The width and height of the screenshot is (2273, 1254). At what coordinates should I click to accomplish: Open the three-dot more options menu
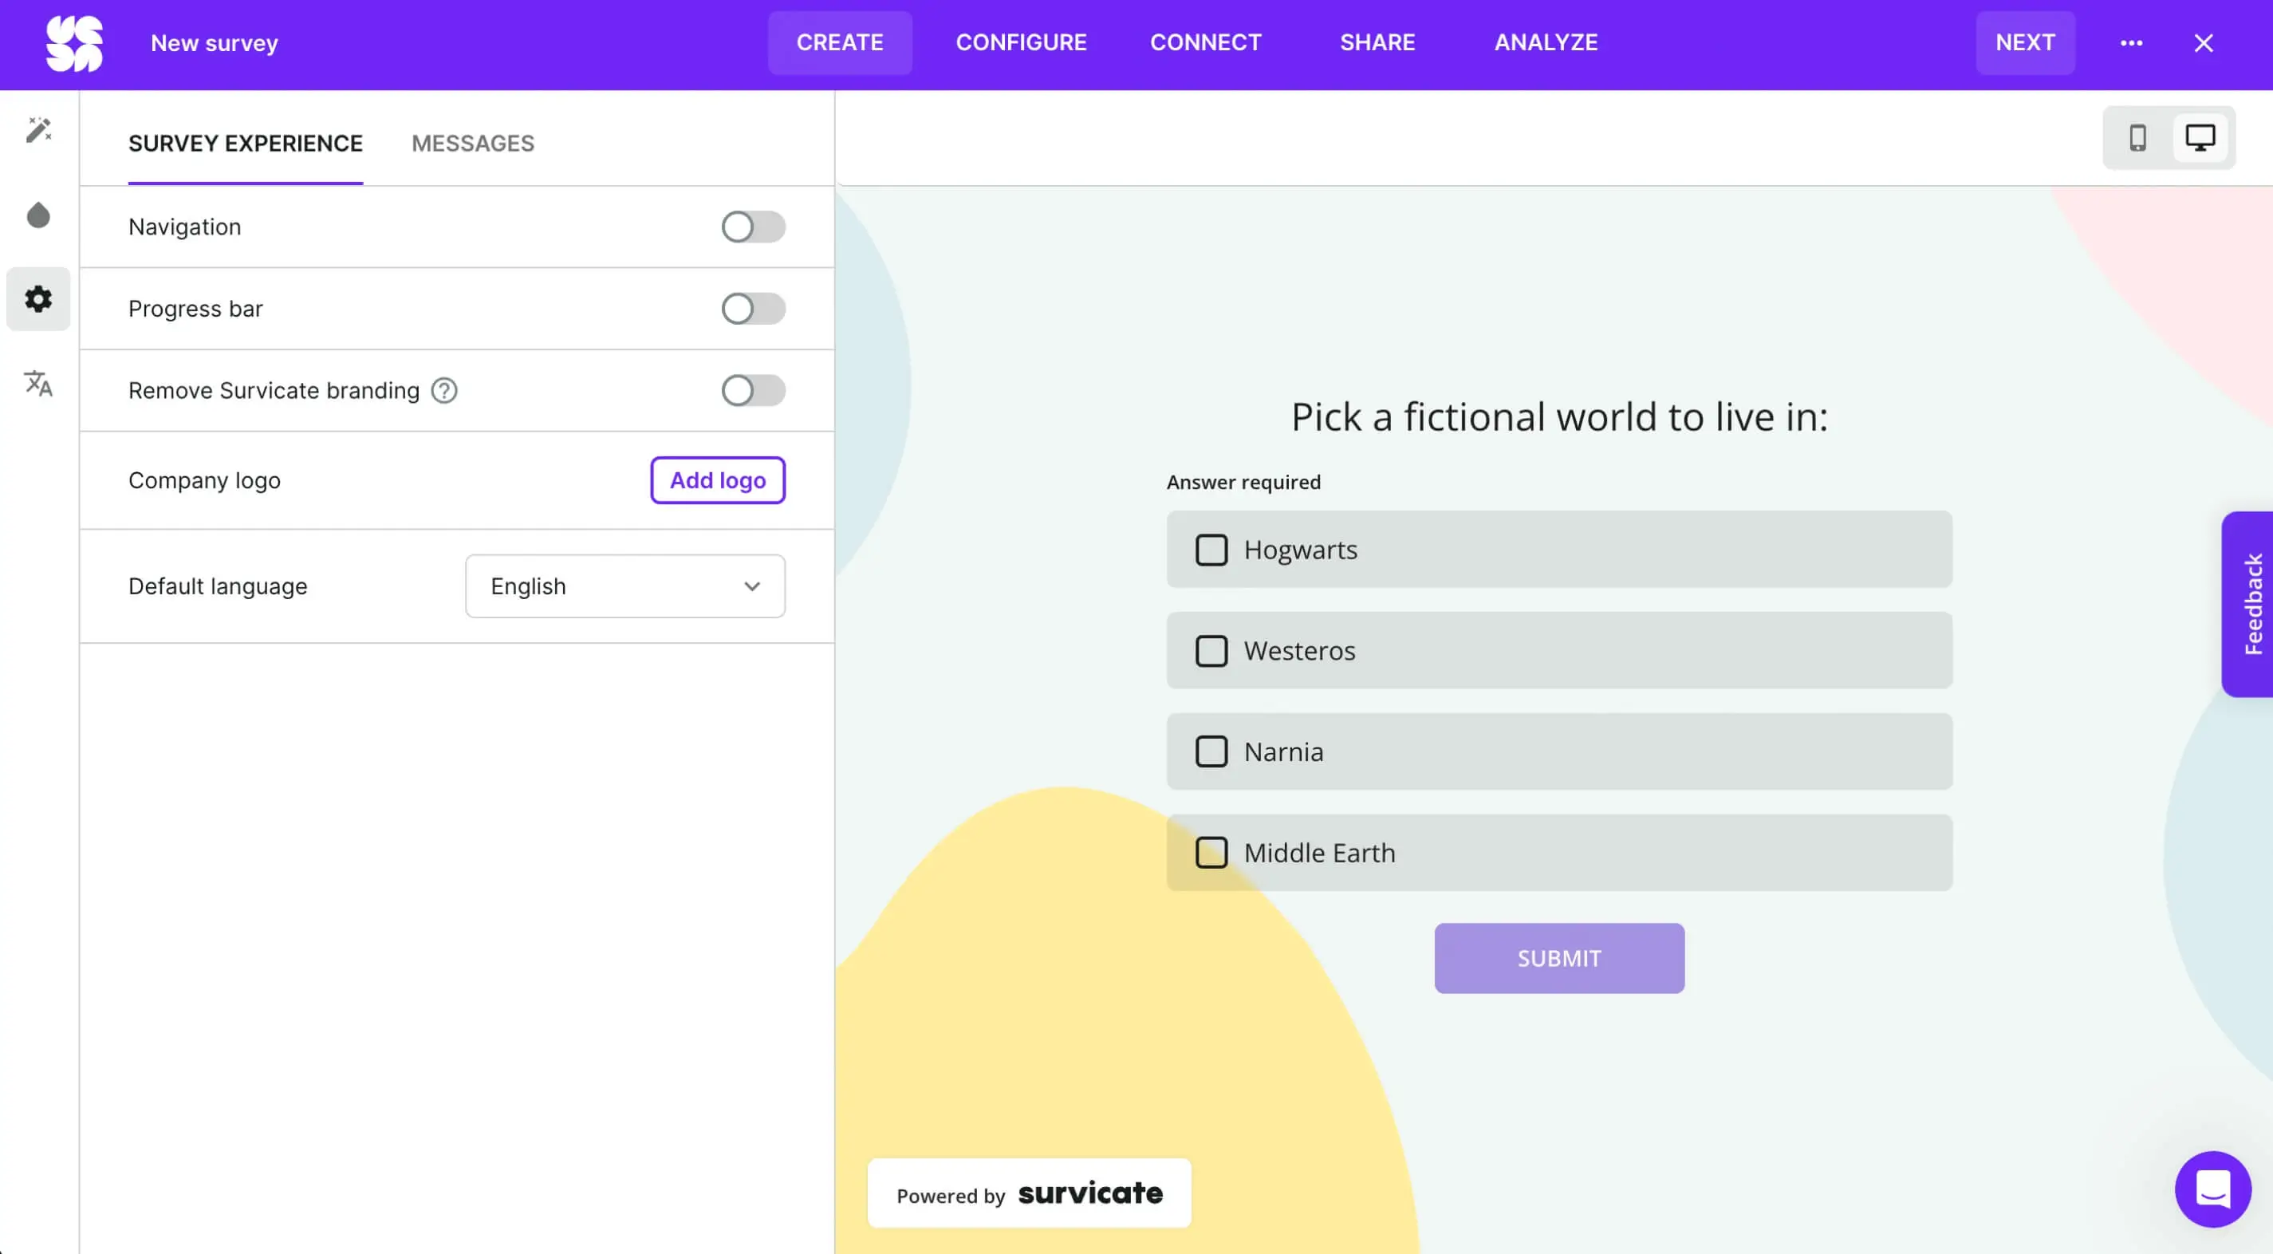click(x=2131, y=43)
